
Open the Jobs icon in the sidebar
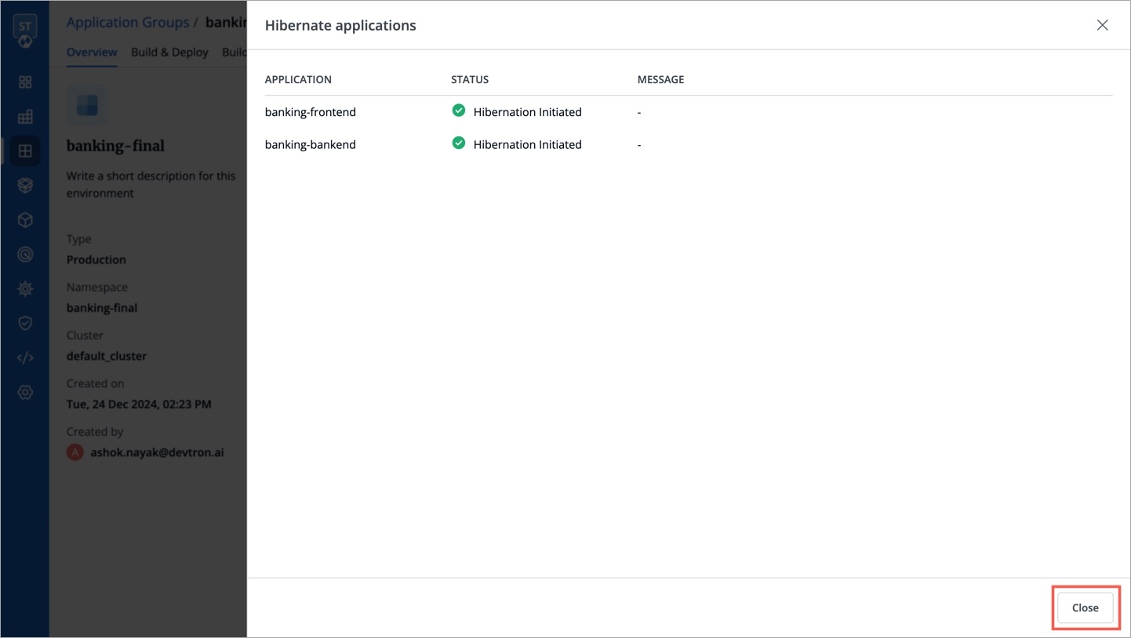coord(25,117)
